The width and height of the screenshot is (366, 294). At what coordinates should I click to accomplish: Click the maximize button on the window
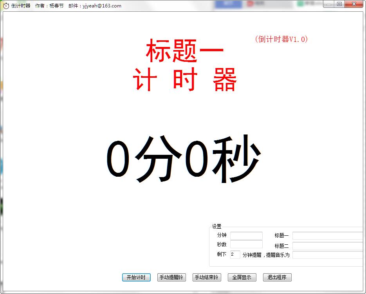pyautogui.click(x=340, y=4)
